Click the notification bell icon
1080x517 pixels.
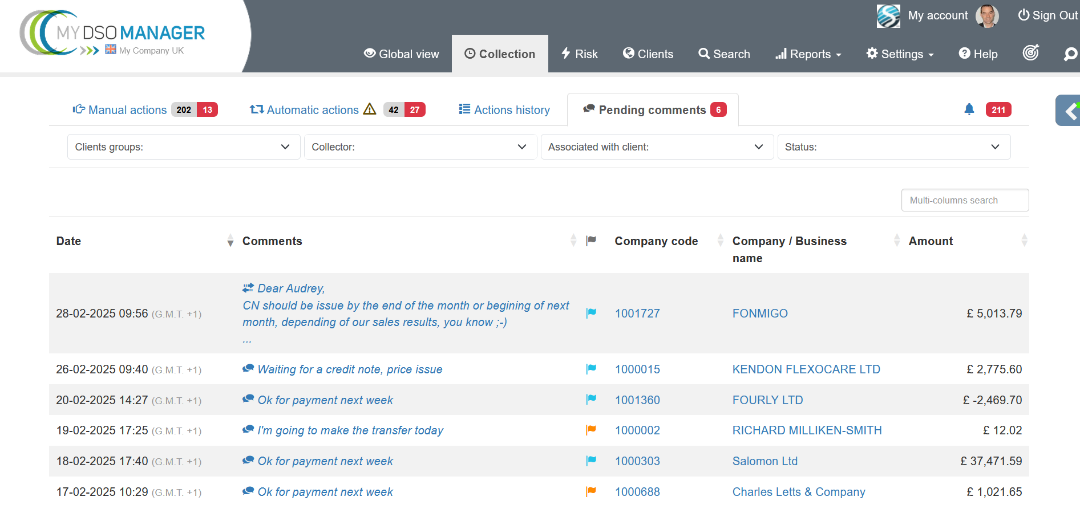[x=969, y=109]
